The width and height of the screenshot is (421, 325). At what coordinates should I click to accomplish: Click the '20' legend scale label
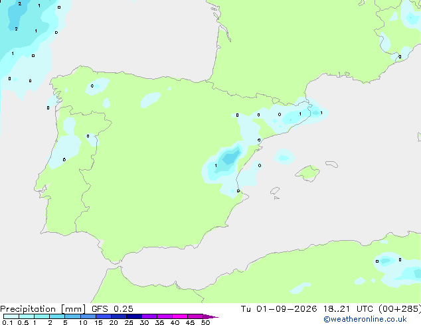[x=114, y=322]
